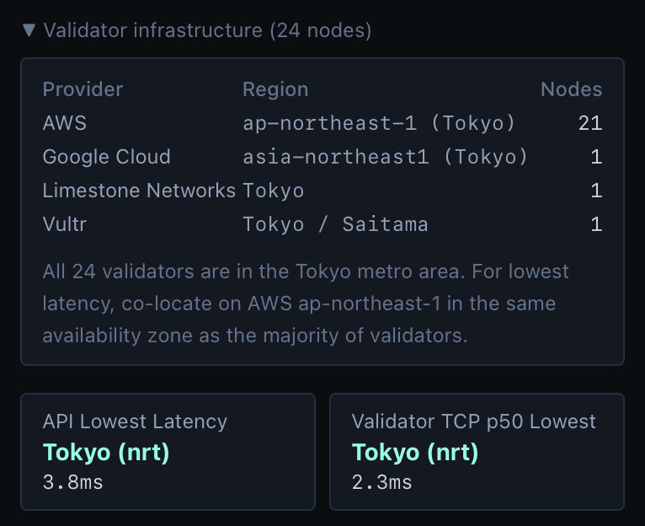This screenshot has width=645, height=526.
Task: Click the Validator infrastructure (24 nodes) heading
Action: [x=207, y=30]
